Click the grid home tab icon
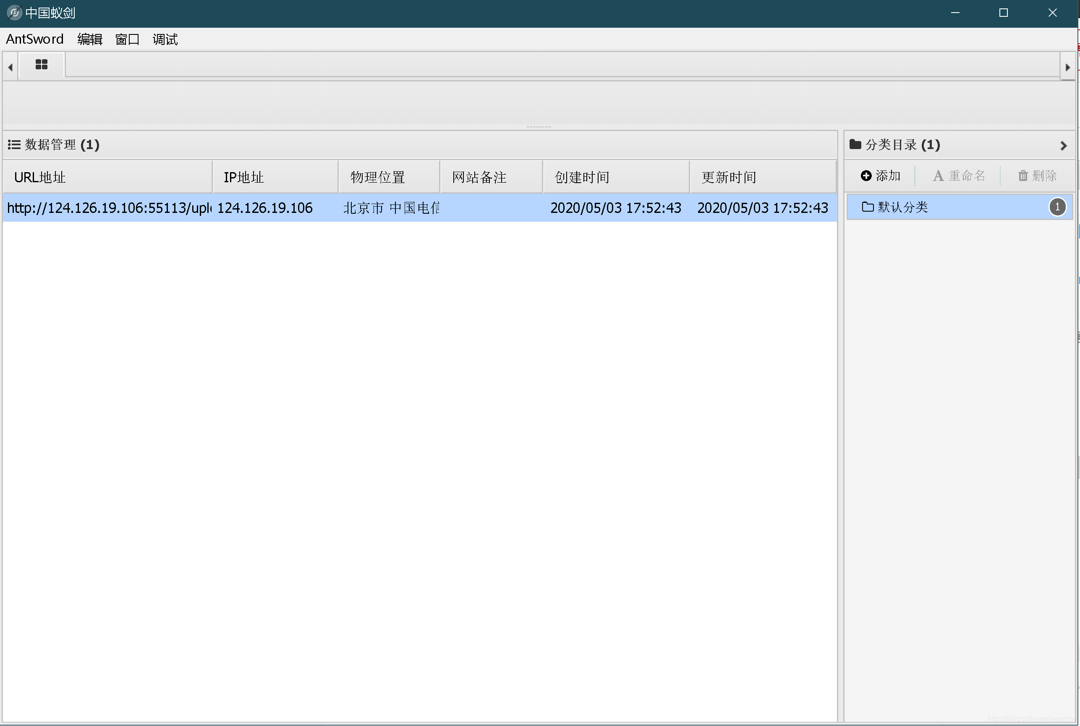Viewport: 1080px width, 726px height. click(x=41, y=64)
